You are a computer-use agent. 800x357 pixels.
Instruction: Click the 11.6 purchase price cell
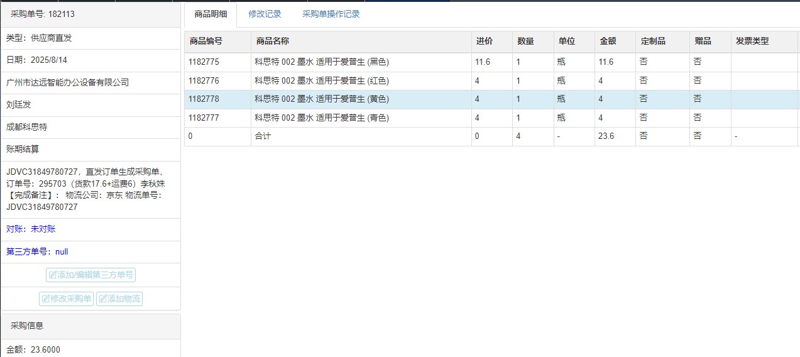pyautogui.click(x=491, y=62)
